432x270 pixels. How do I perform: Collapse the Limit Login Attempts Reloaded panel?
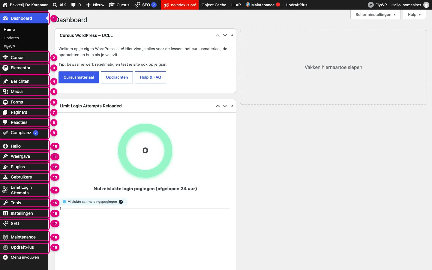232,106
